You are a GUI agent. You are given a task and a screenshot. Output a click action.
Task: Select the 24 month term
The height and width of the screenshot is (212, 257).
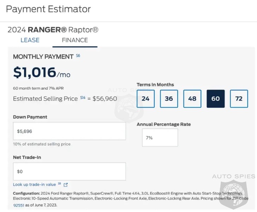point(145,99)
